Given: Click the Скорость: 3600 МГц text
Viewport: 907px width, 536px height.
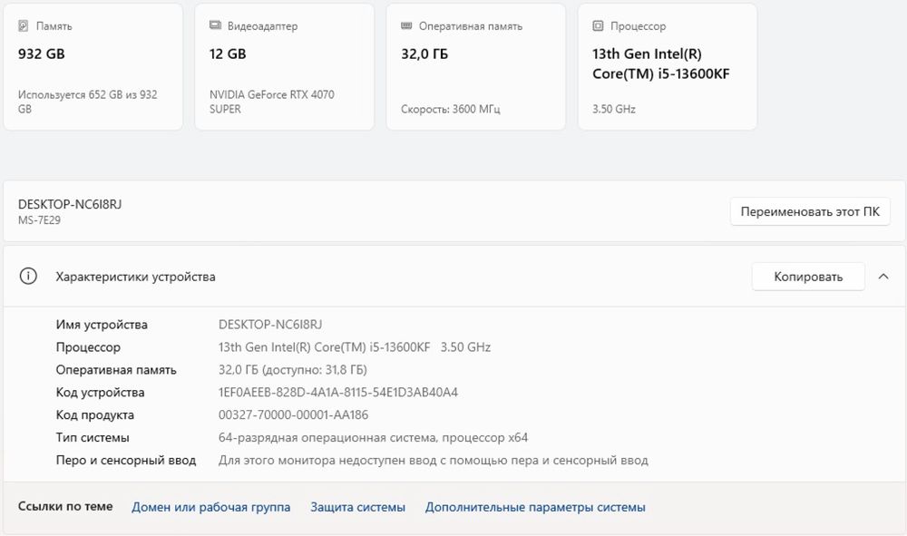Looking at the screenshot, I should 451,109.
